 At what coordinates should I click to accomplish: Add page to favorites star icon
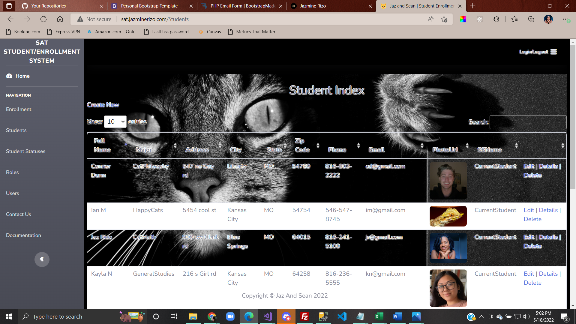[x=444, y=19]
